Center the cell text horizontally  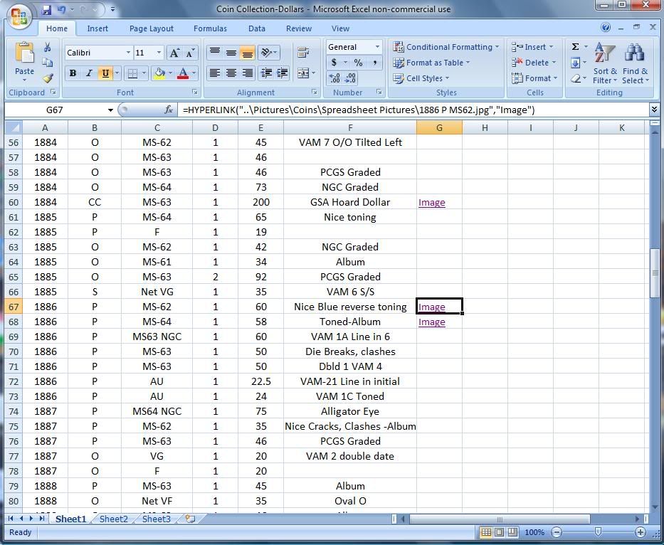coord(231,73)
